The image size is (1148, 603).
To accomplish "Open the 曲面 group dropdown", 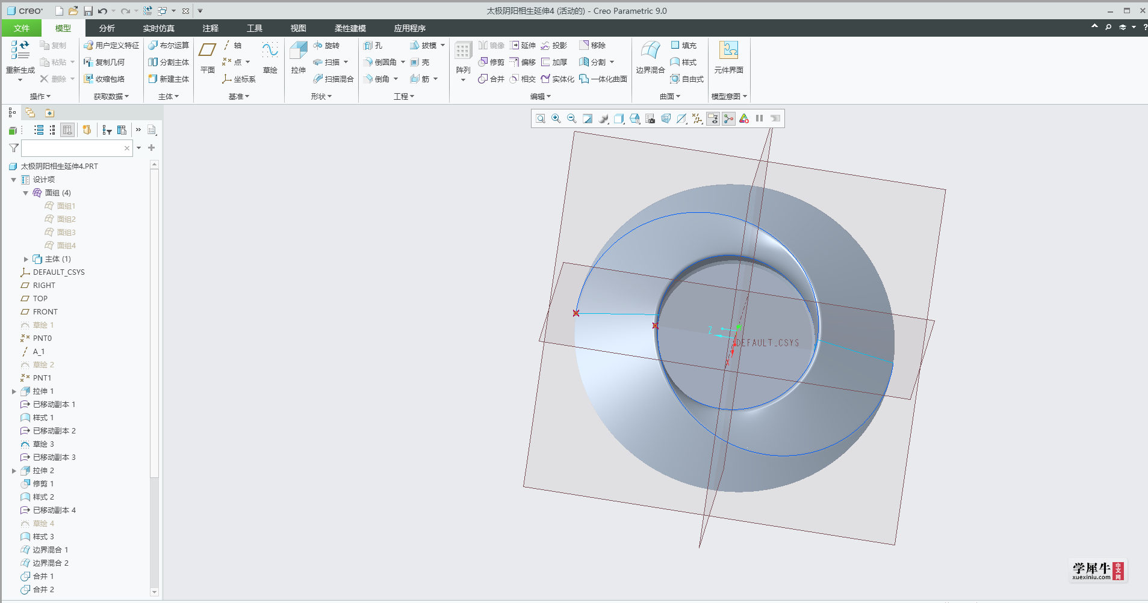I will pos(670,96).
